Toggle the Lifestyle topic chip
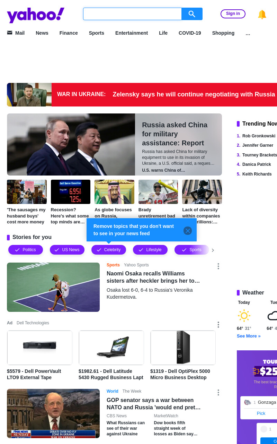This screenshot has width=277, height=444. pyautogui.click(x=150, y=250)
